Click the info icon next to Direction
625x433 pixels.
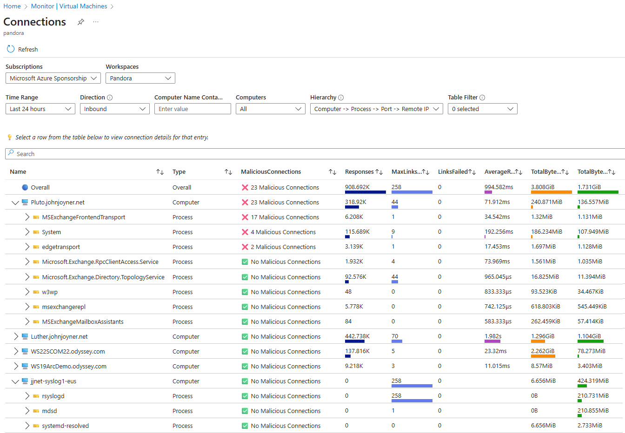coord(110,98)
